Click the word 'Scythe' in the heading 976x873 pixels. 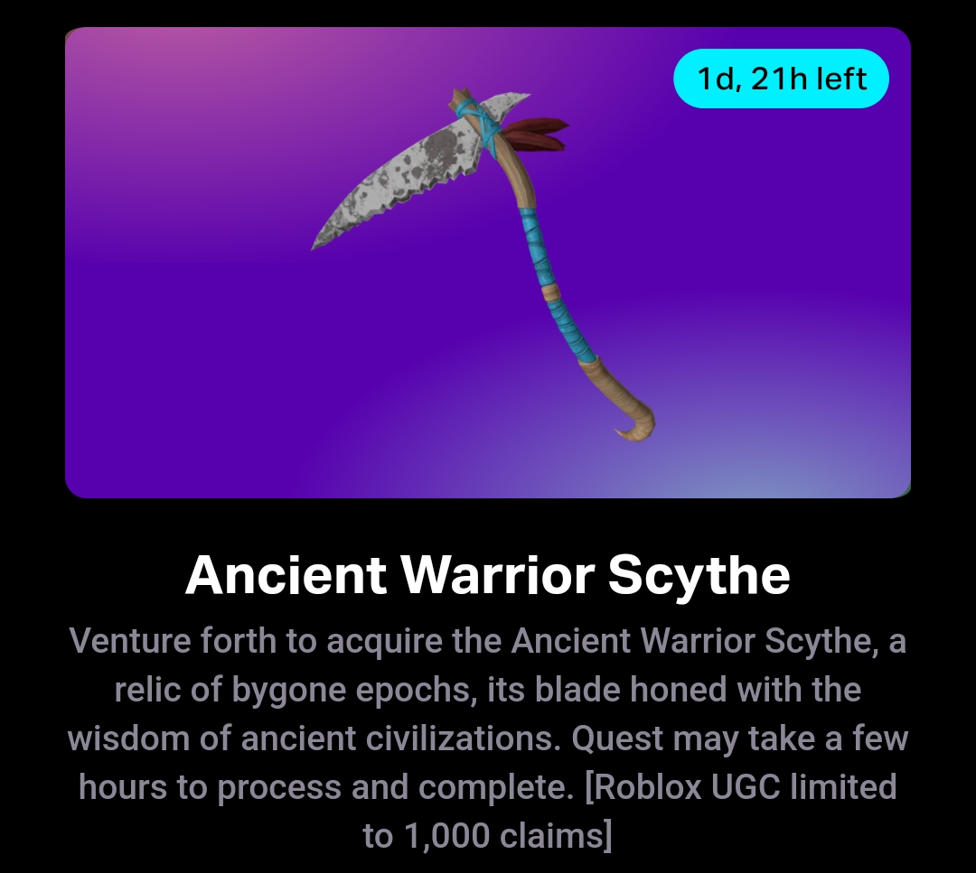coord(699,575)
